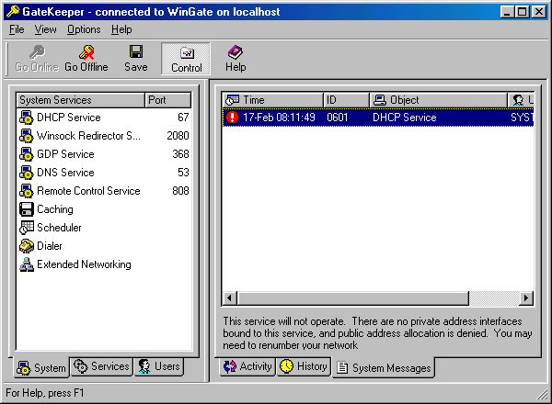Click the Go Online toolbar button
This screenshot has height=404, width=552.
coord(37,59)
